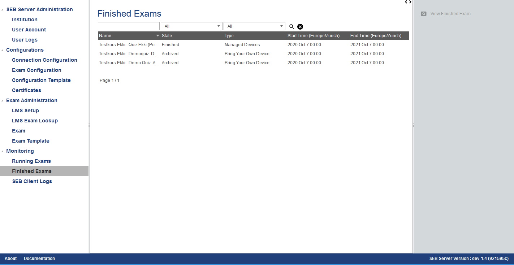The height and width of the screenshot is (265, 514).
Task: Sort by Start Time column header
Action: click(x=313, y=36)
